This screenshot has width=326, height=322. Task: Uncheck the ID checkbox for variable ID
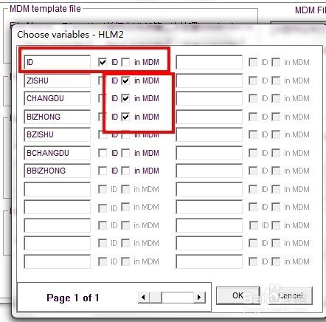(103, 62)
